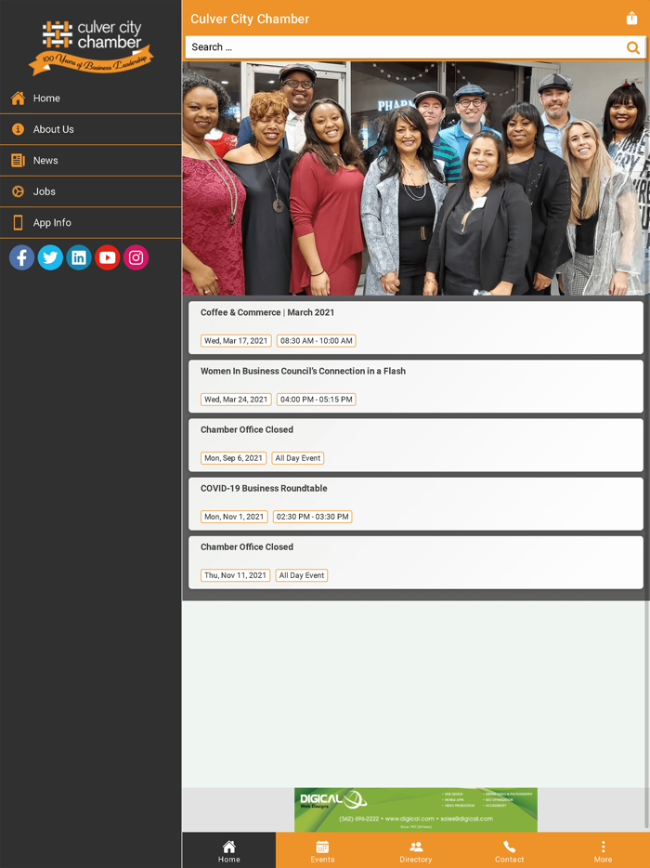Image resolution: width=650 pixels, height=868 pixels.
Task: Click the newspaper icon beside News
Action: (x=19, y=160)
